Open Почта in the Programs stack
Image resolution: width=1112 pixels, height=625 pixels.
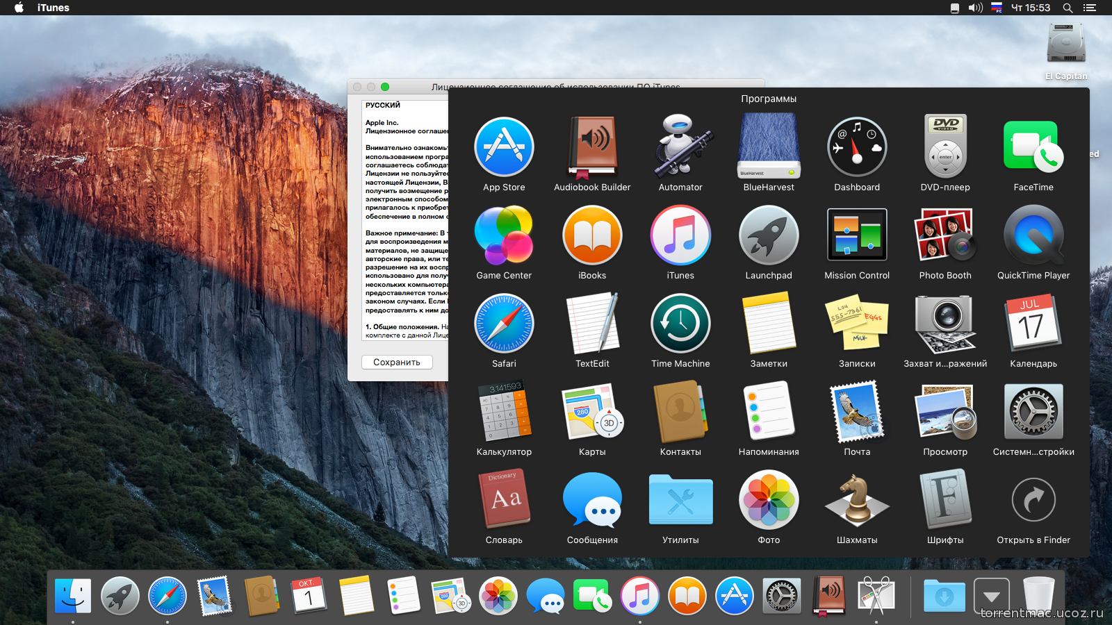point(857,412)
